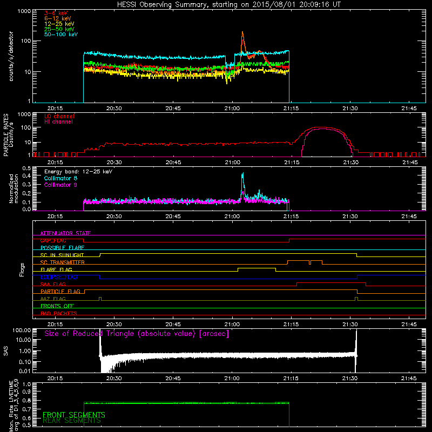This screenshot has height=432, width=432.
Task: Click the "ATTENUATOR STATE" flag label
Action: pyautogui.click(x=65, y=233)
